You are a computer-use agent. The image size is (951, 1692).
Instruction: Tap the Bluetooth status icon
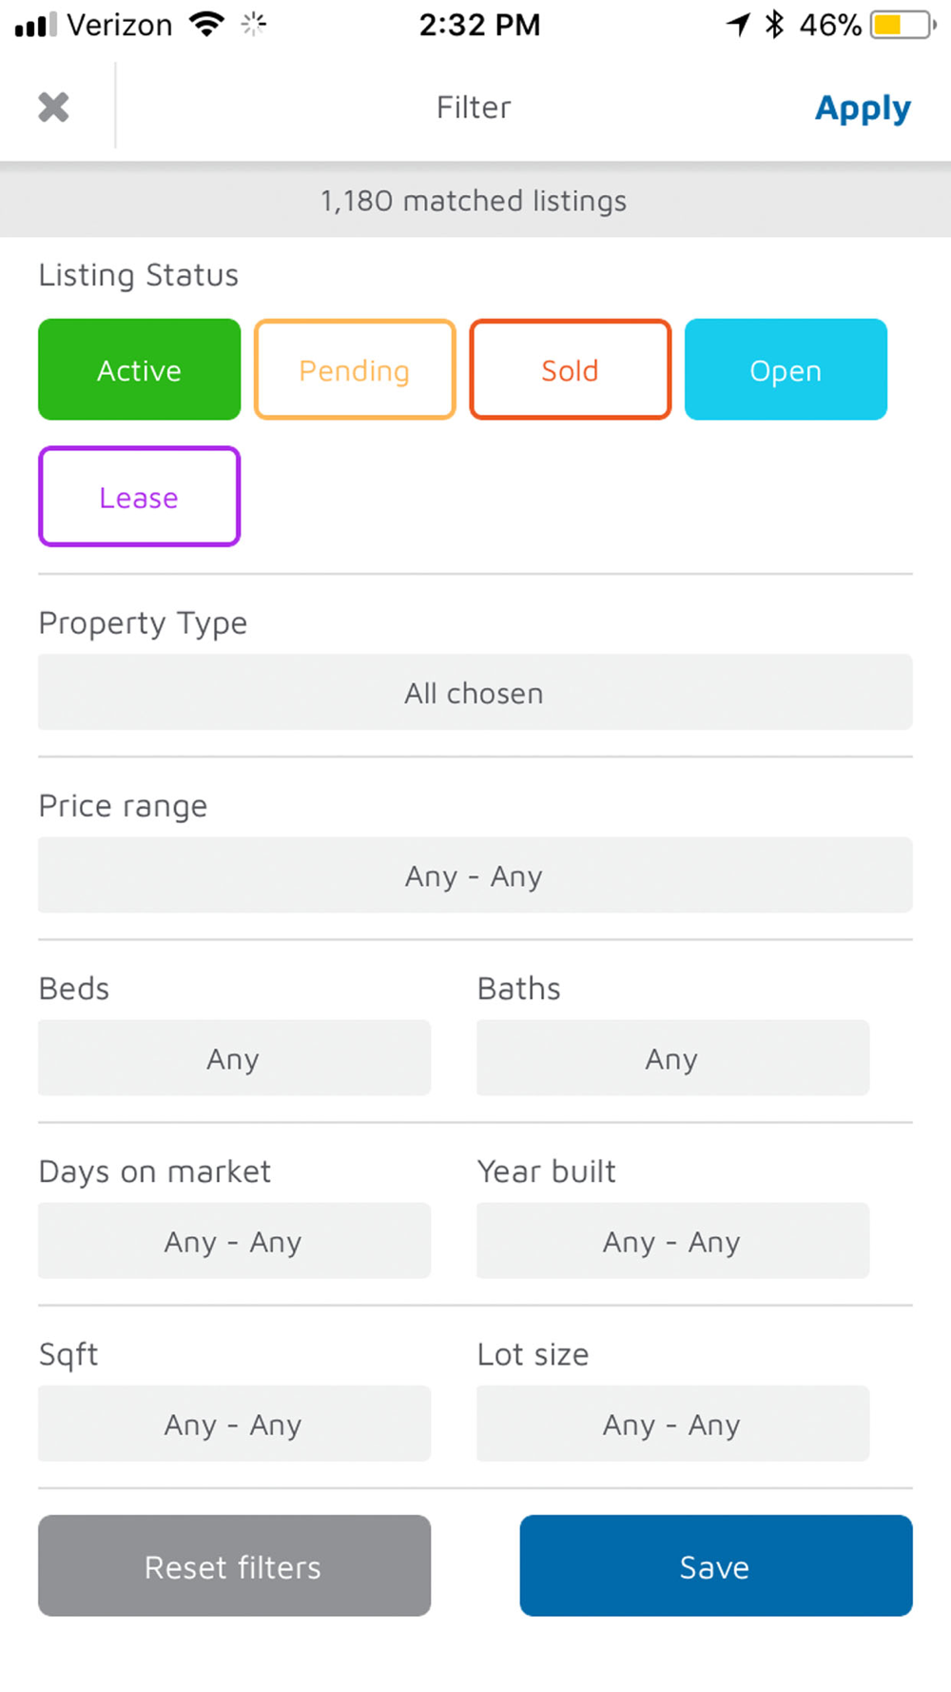[775, 24]
